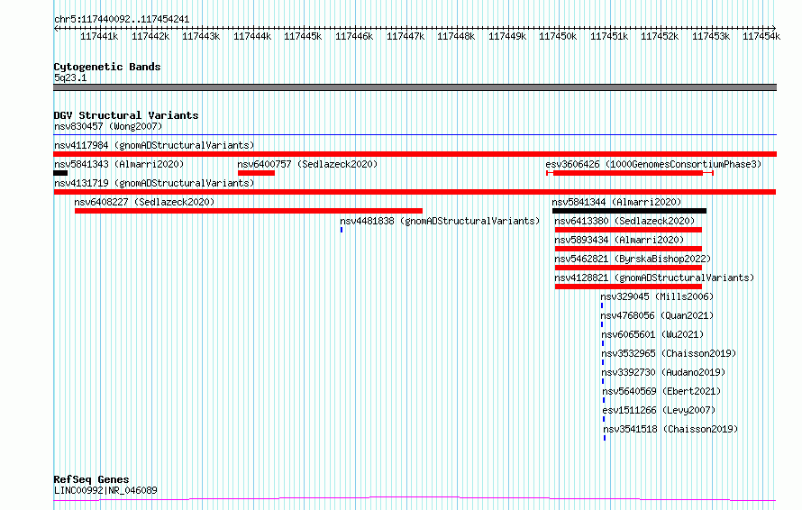Select the nsv6400757 (Sedlazeck2020) label
Viewport: 802px width, 510px height.
point(307,164)
